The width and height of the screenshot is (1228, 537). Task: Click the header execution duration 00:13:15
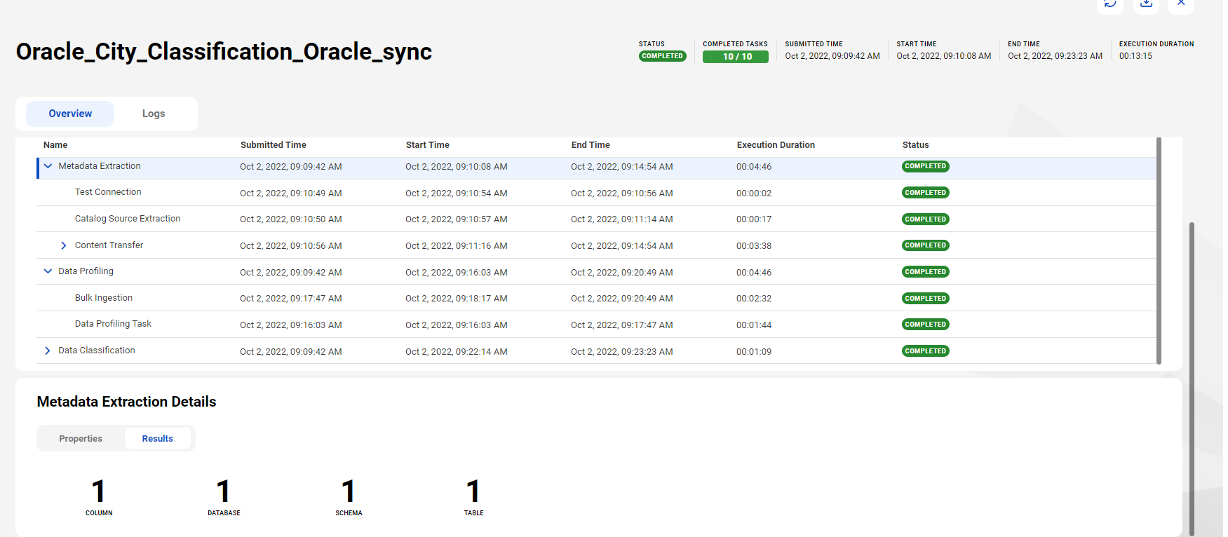1135,56
